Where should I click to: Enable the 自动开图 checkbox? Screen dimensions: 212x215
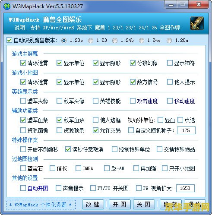[x=23, y=188]
